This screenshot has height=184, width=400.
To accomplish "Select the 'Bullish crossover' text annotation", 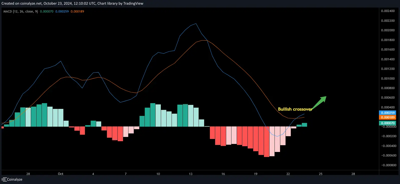I will point(295,109).
